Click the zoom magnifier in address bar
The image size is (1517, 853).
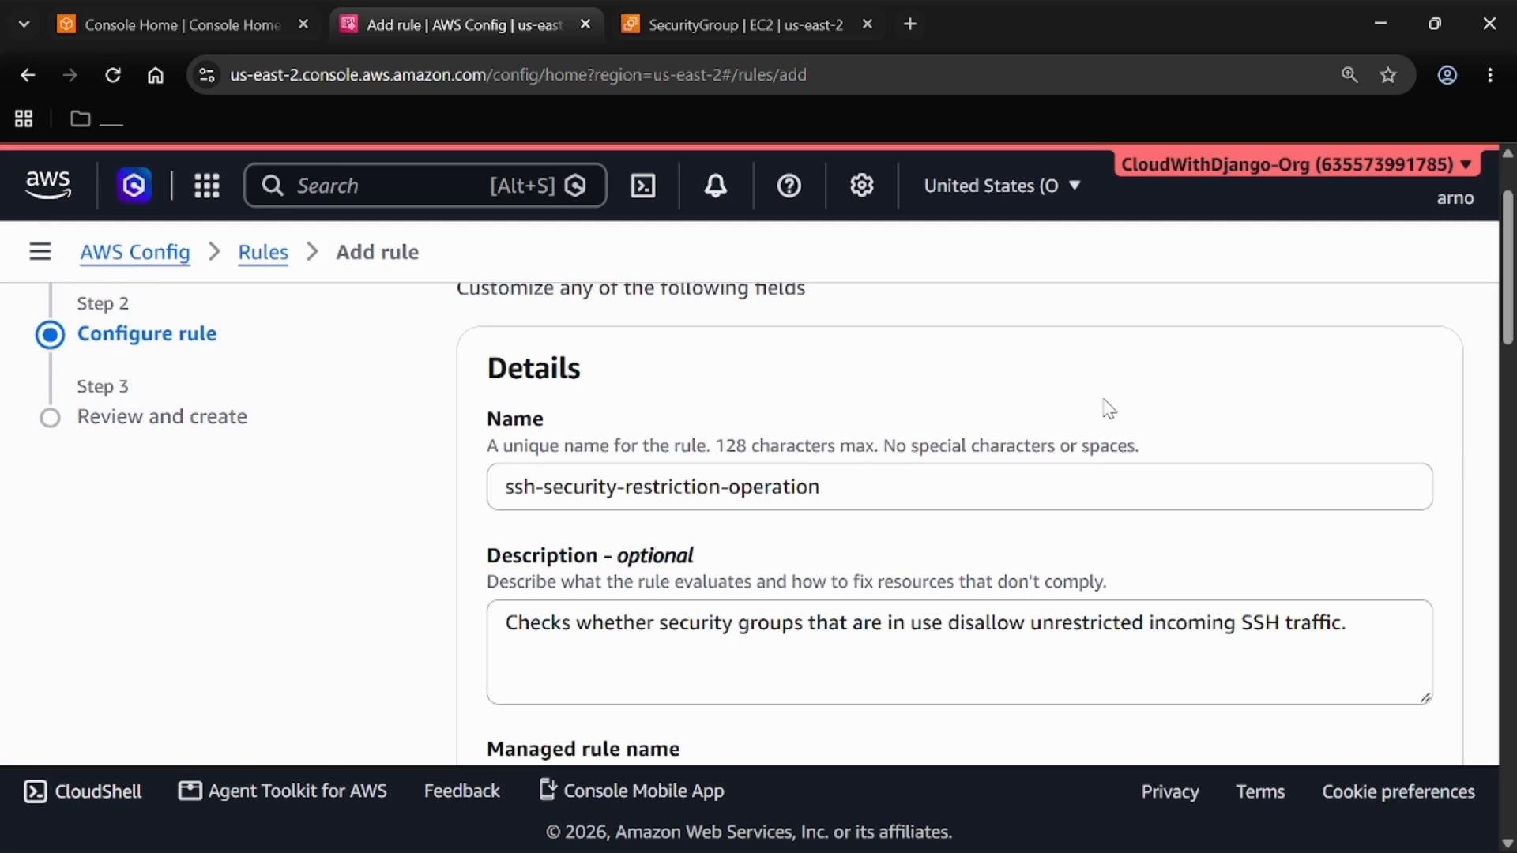click(1349, 75)
